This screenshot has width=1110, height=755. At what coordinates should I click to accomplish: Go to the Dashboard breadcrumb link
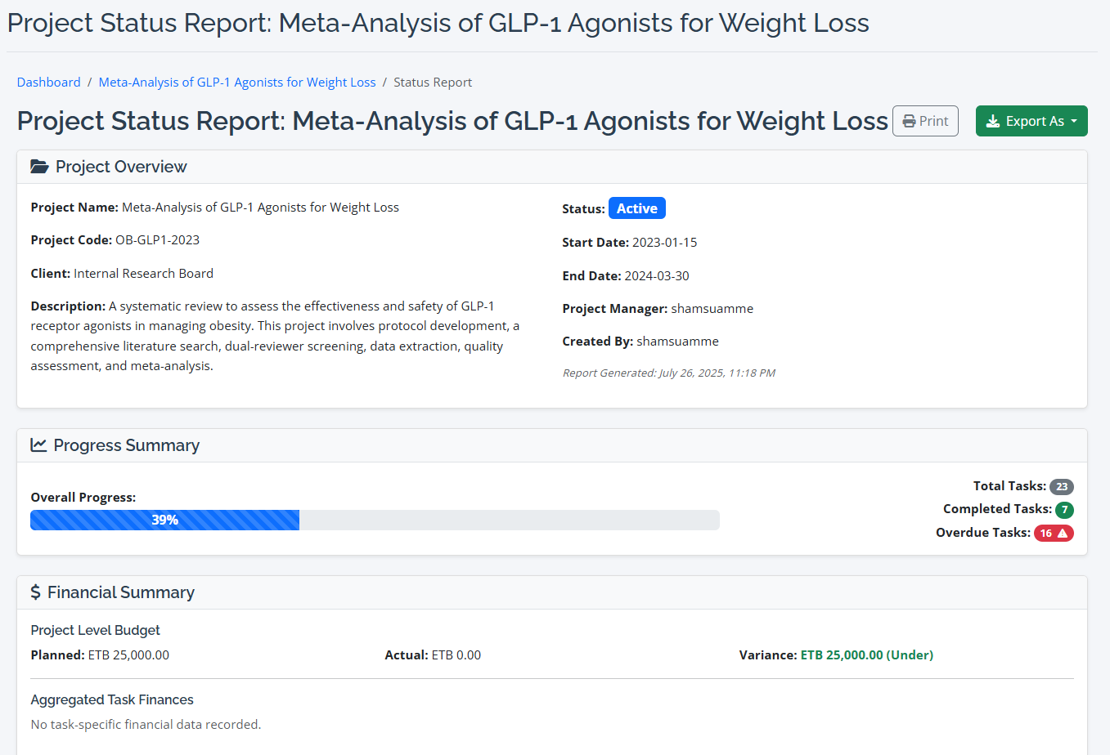pos(49,83)
